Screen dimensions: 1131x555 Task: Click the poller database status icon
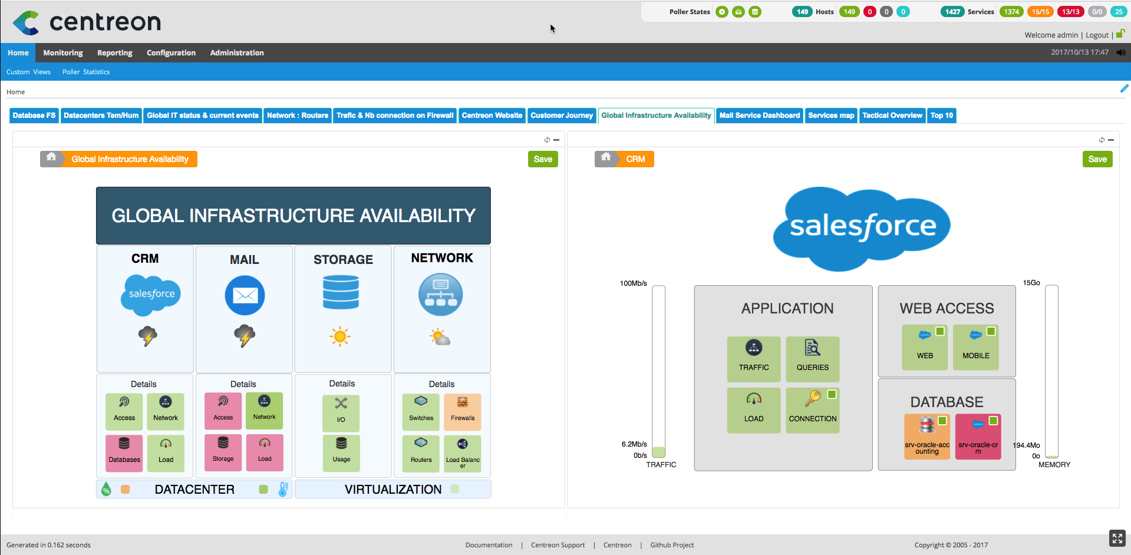(x=755, y=12)
